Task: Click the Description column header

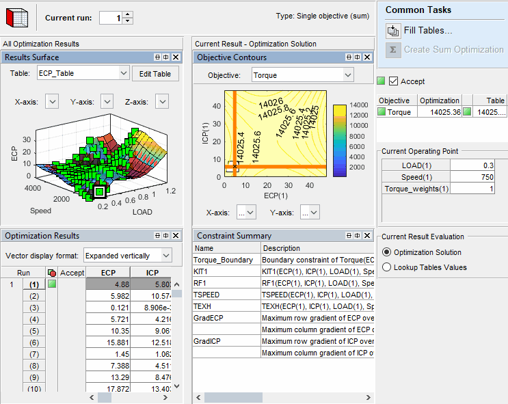Action: pos(317,248)
